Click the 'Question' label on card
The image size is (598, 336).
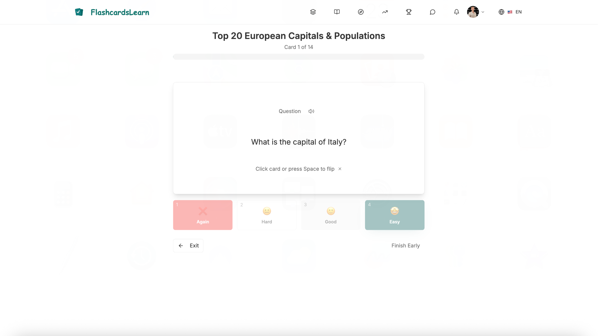tap(290, 111)
